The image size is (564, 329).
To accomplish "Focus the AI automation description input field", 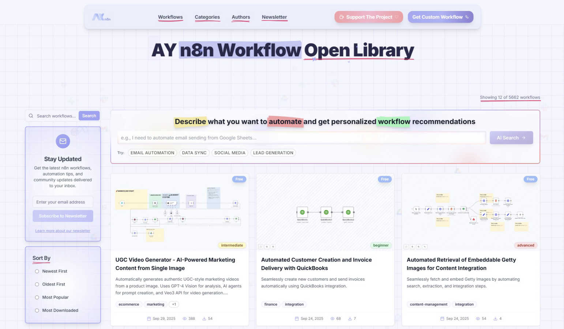I will (302, 138).
